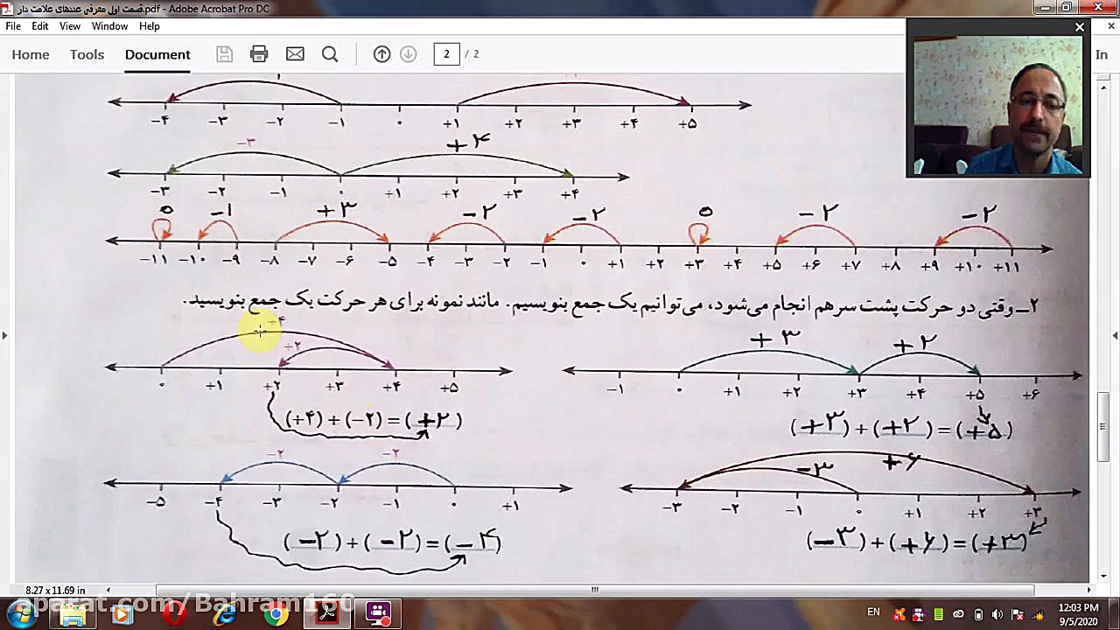This screenshot has width=1120, height=630.
Task: Close the webcam overlay window
Action: click(1080, 27)
